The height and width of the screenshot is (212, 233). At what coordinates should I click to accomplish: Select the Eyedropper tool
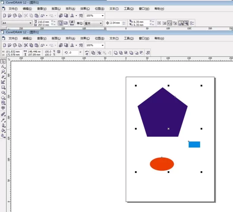tap(3, 120)
